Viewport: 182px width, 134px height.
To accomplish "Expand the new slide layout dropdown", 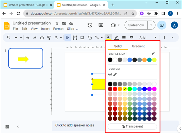I will pos(21,38).
